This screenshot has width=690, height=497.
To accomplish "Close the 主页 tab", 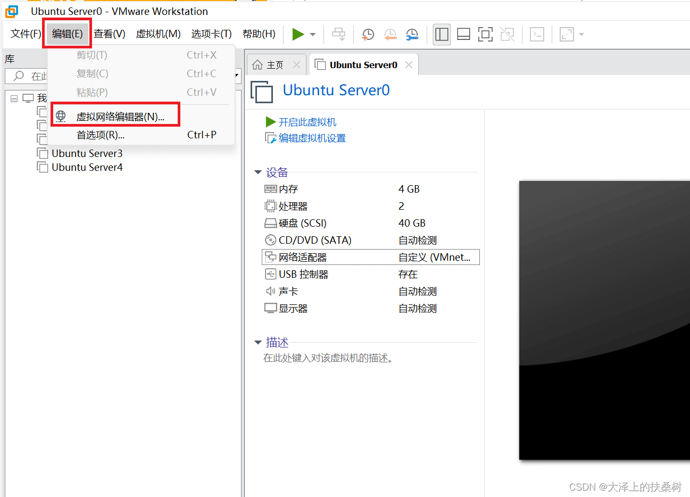I will (x=296, y=65).
